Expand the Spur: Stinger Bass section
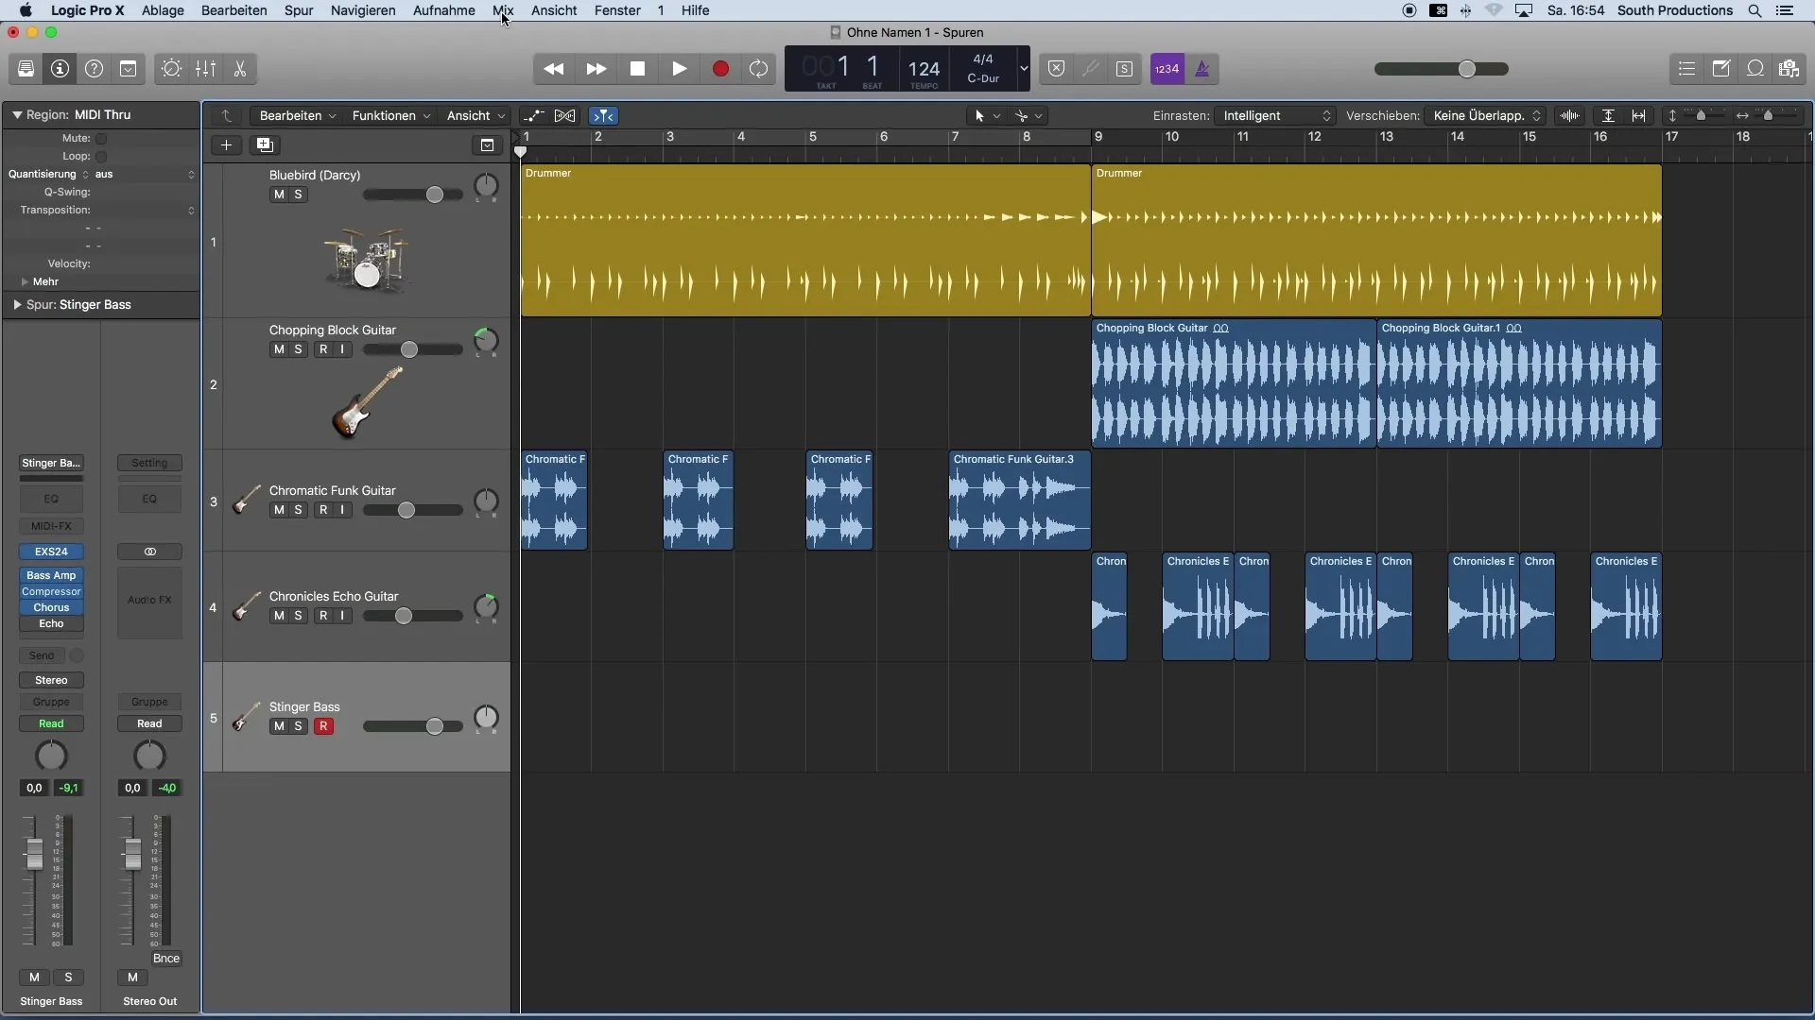Image resolution: width=1815 pixels, height=1020 pixels. (x=17, y=305)
